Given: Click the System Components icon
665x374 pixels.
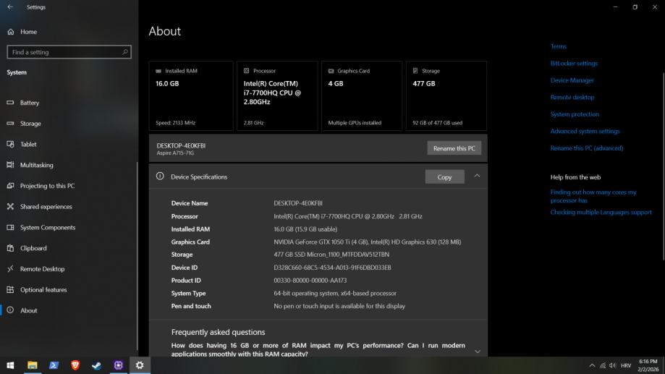Looking at the screenshot, I should [10, 227].
